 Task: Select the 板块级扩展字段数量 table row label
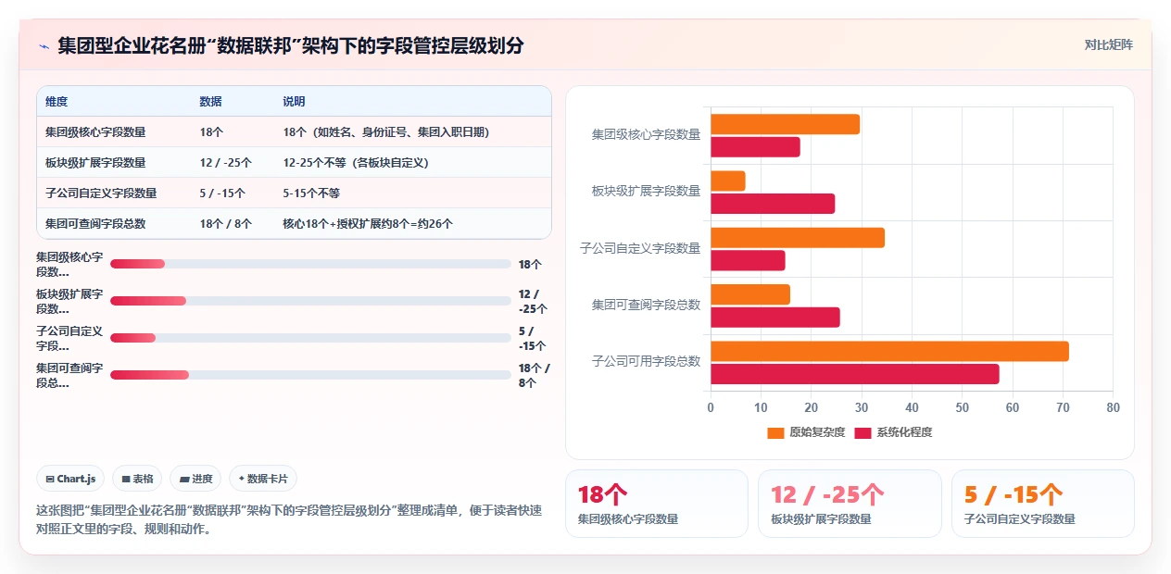95,162
